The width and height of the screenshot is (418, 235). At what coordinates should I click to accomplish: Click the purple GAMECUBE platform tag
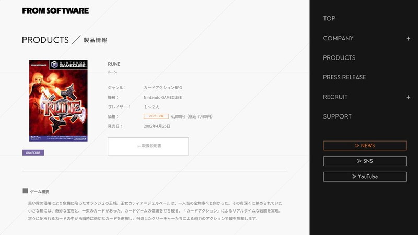coord(33,153)
